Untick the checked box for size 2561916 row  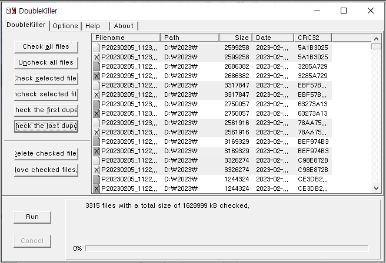96,132
